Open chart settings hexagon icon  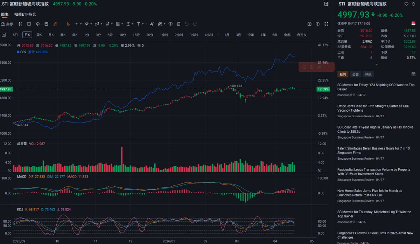tap(318, 24)
